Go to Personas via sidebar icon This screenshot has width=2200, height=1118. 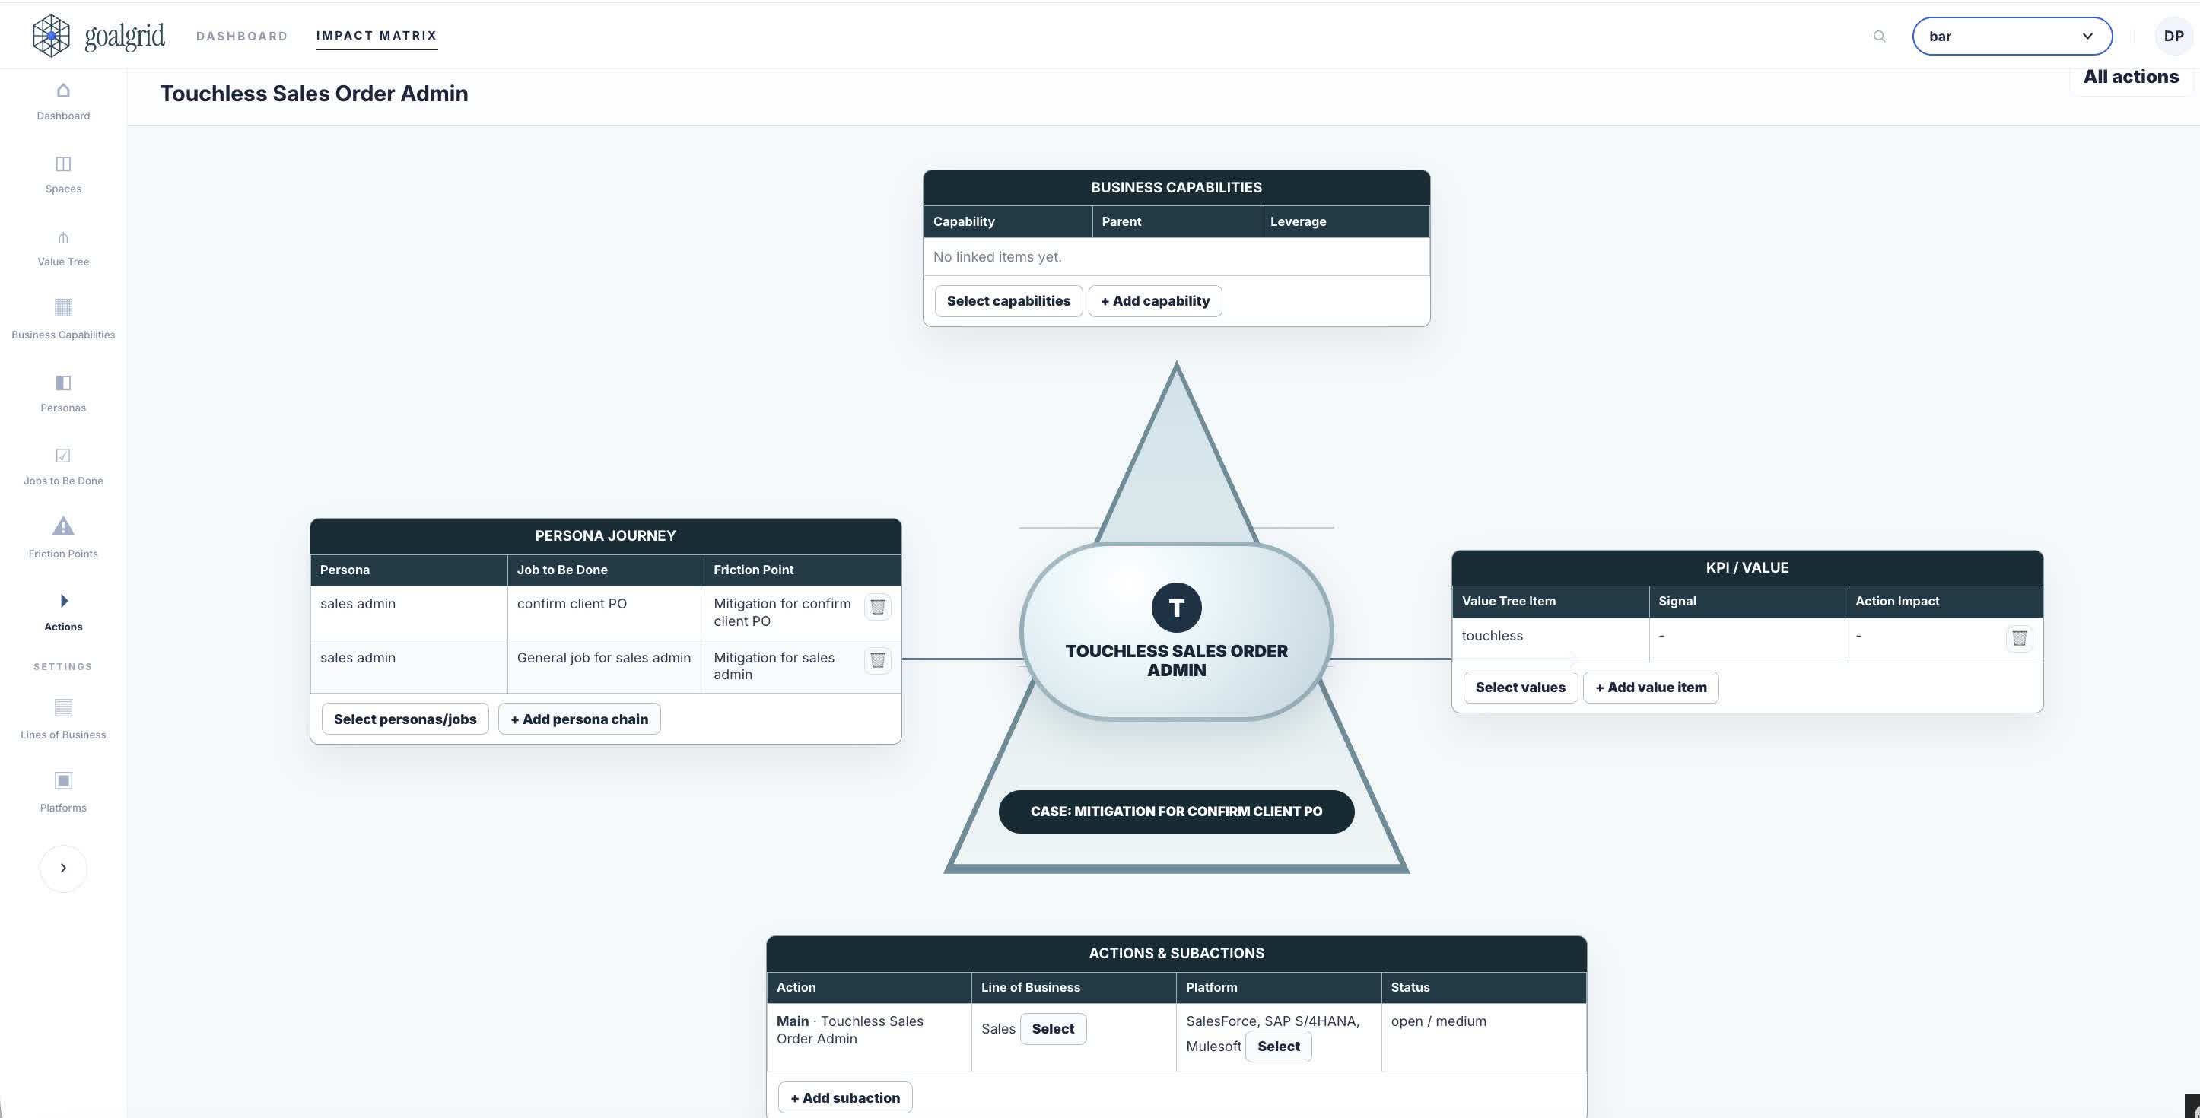(x=63, y=382)
